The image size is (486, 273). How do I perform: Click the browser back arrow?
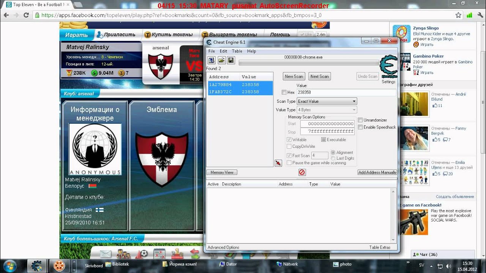[6, 15]
